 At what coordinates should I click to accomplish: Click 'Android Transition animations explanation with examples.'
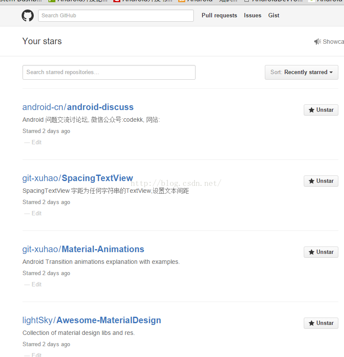(101, 262)
